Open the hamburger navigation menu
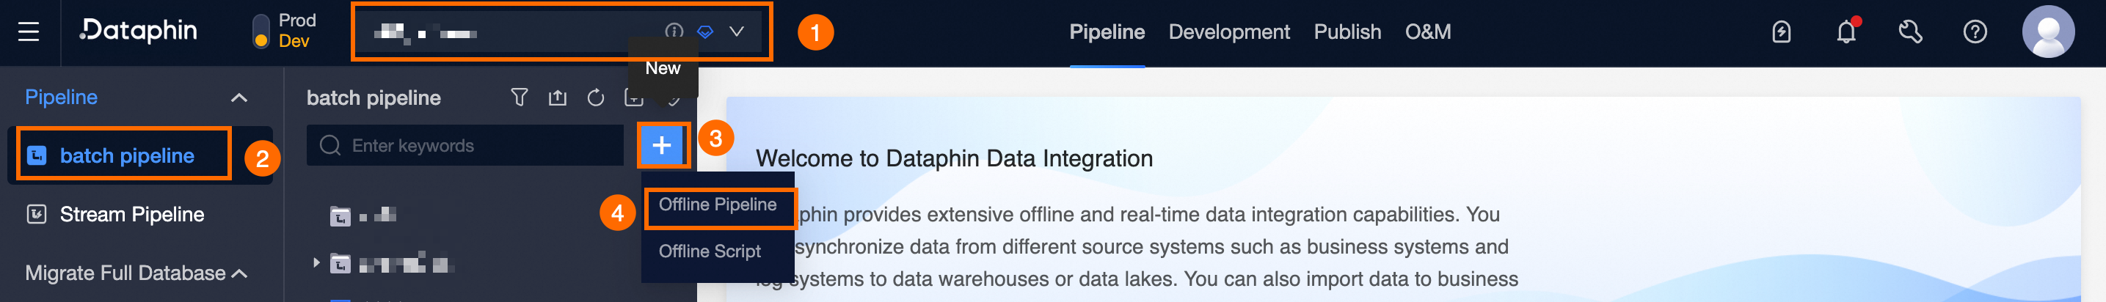The height and width of the screenshot is (302, 2106). pyautogui.click(x=29, y=32)
